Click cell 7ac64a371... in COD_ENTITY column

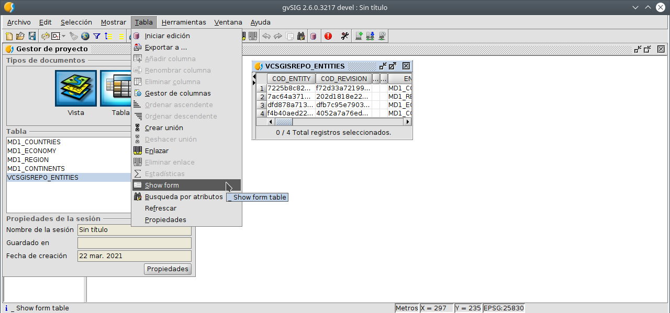click(x=291, y=97)
